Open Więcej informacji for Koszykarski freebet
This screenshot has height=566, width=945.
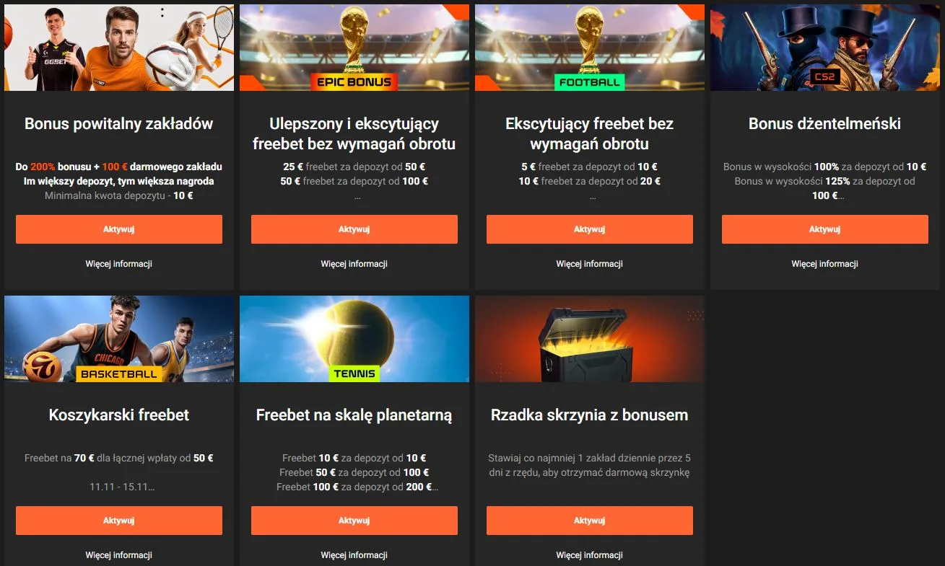119,555
